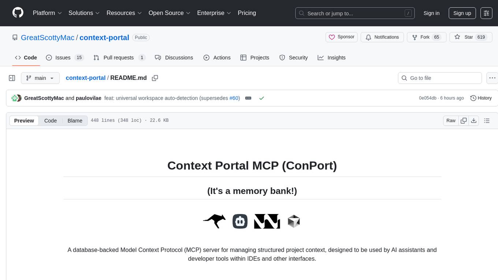Switch to the Blame view
This screenshot has height=280, width=498.
pos(75,121)
